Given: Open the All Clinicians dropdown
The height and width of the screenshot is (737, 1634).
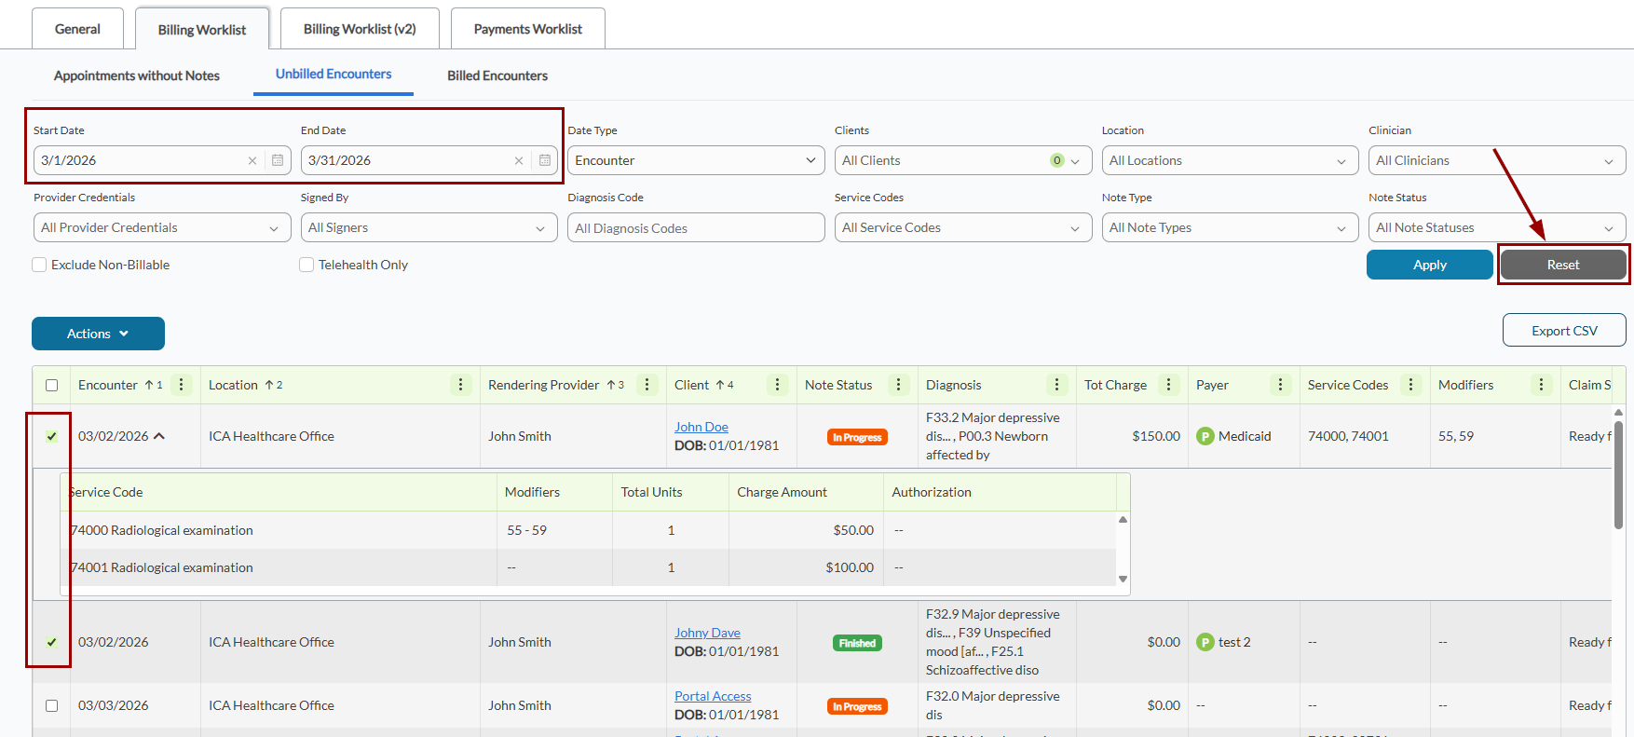Looking at the screenshot, I should point(1496,160).
